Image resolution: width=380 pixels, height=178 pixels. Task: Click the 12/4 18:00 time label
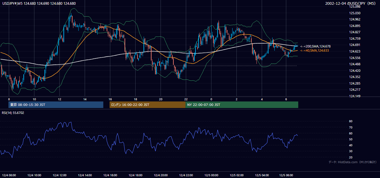click(135, 175)
